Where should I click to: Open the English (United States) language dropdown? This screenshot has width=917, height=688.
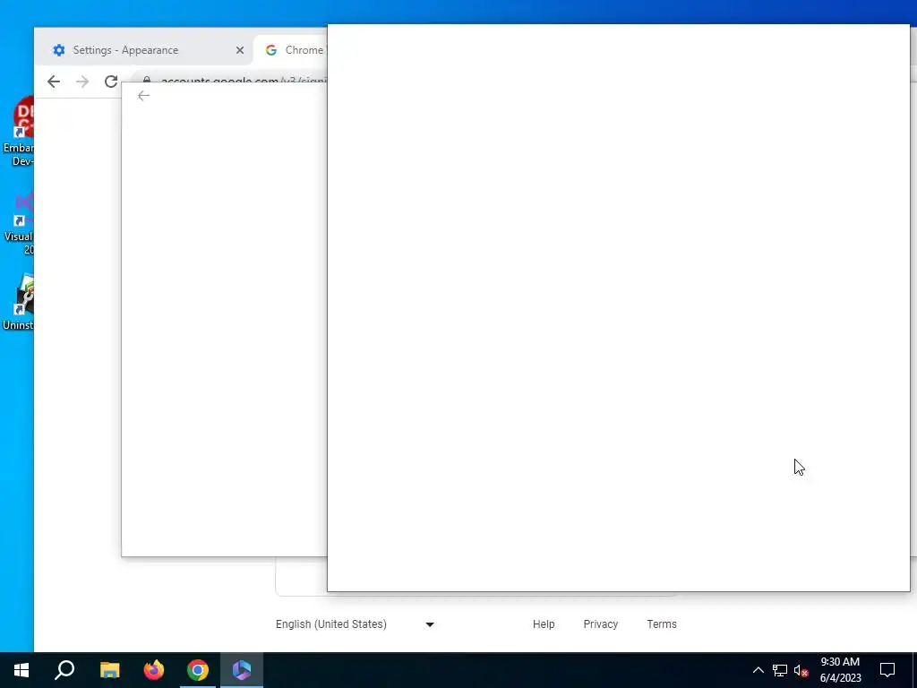(x=355, y=624)
